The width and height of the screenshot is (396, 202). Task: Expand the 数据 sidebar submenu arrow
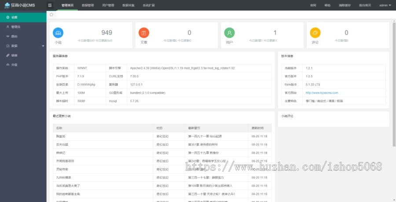43,46
